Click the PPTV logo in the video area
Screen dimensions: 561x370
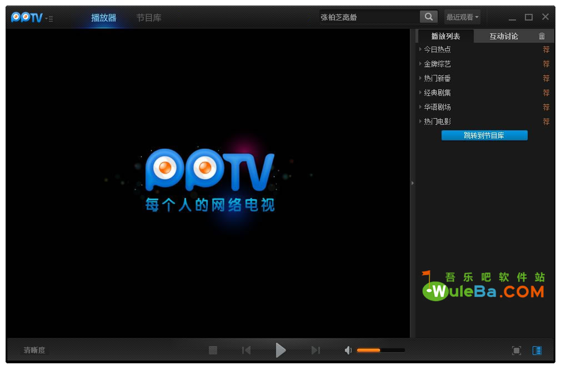pyautogui.click(x=210, y=171)
